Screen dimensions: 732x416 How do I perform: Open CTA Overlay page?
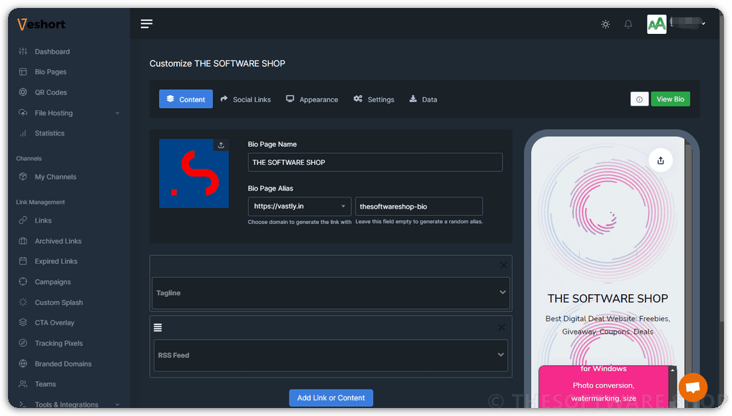(54, 323)
